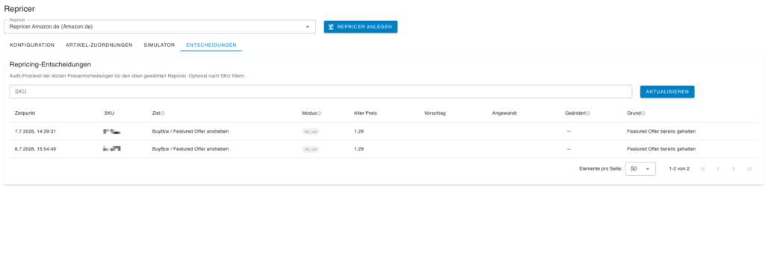This screenshot has height=272, width=765.
Task: Click the SKU value in the 6.7.2026 row
Action: [112, 149]
